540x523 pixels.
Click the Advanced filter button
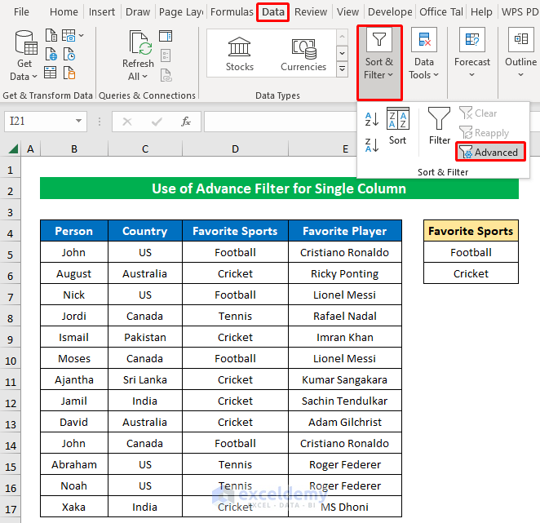[x=489, y=152]
